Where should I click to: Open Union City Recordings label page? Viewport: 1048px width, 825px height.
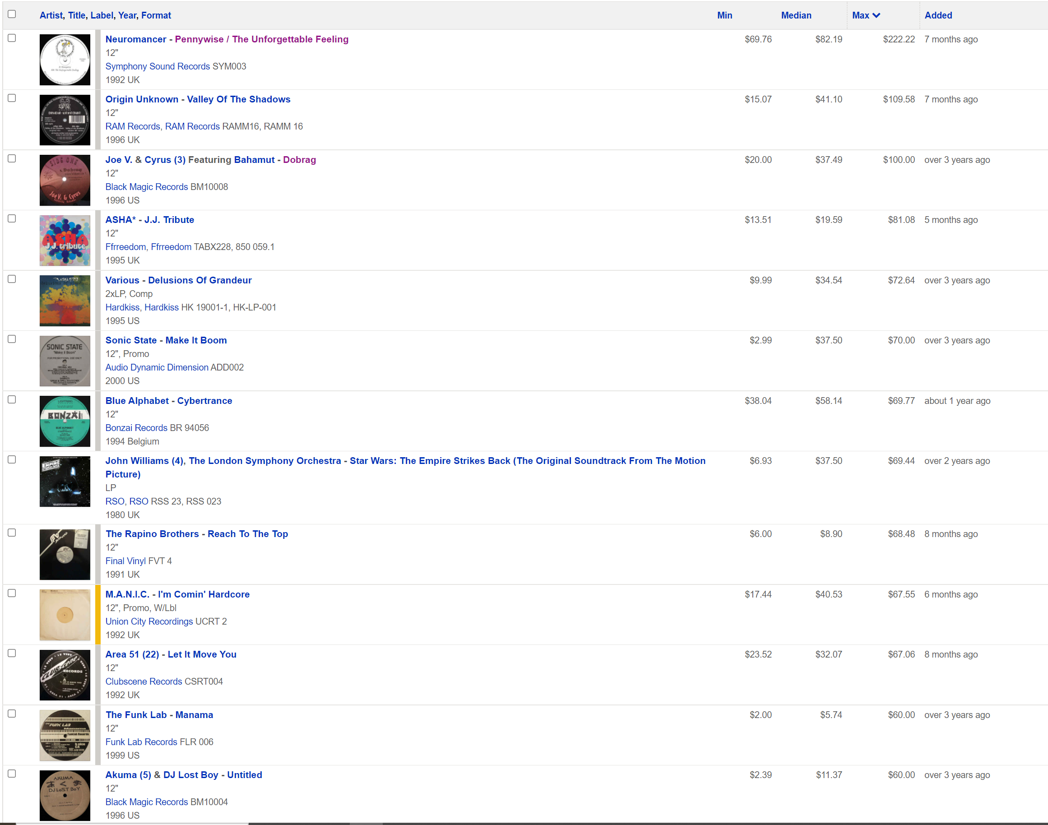149,621
